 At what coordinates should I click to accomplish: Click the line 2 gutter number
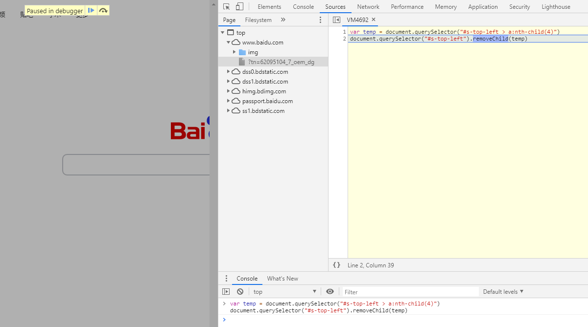click(x=344, y=39)
